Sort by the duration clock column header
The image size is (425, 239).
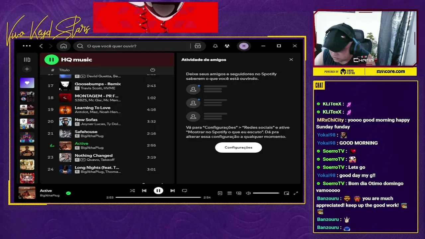(x=153, y=70)
